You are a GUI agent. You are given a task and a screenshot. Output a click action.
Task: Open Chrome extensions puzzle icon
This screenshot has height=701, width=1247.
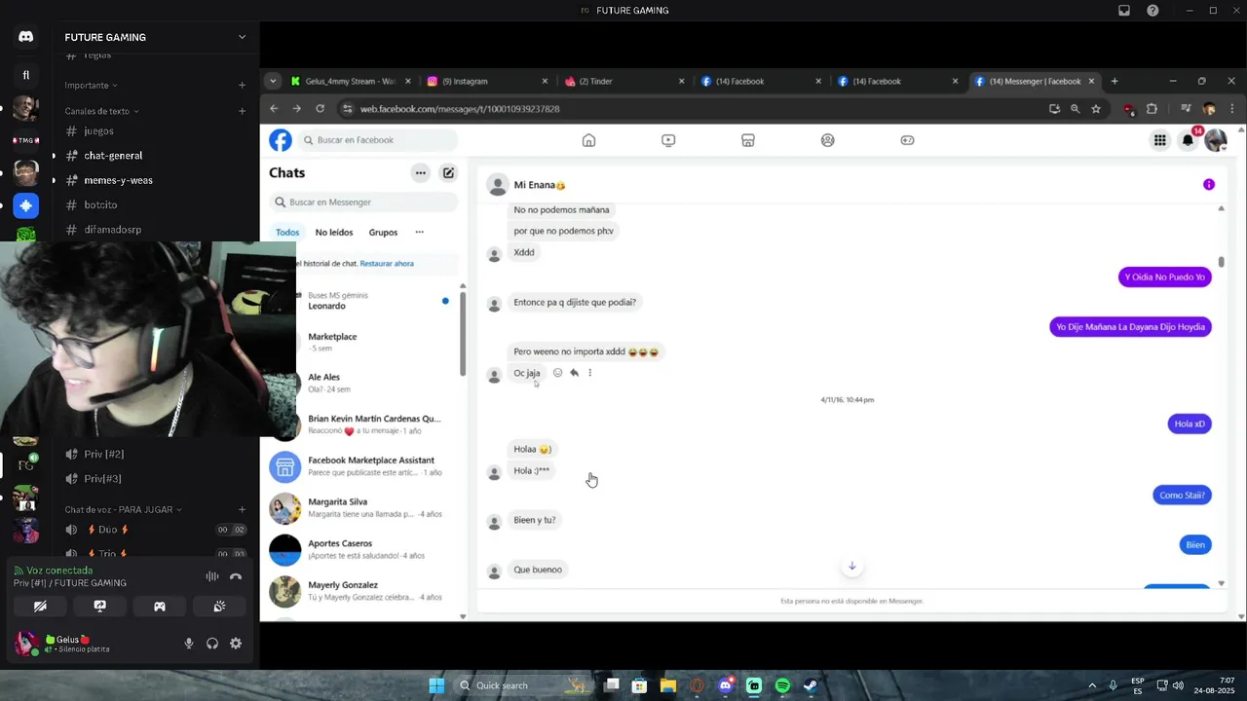1152,109
